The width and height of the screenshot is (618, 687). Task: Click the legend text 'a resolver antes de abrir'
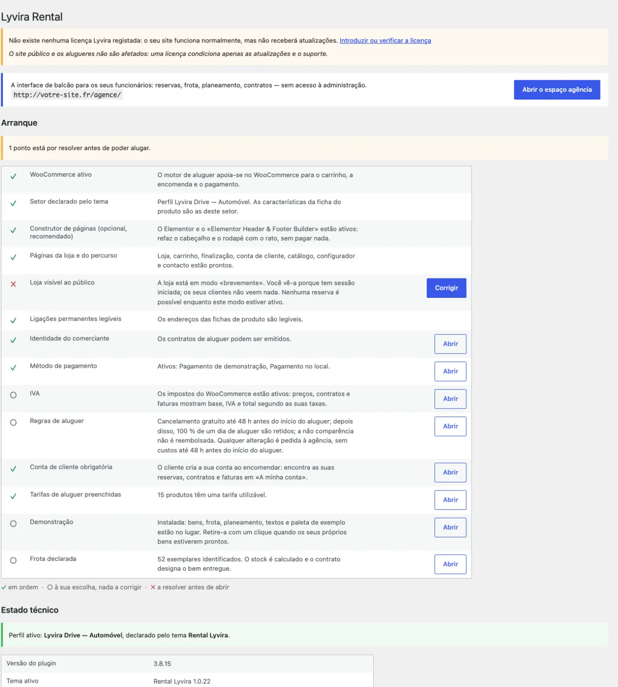[193, 588]
